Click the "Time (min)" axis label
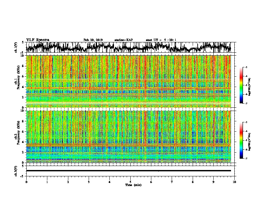 133,185
